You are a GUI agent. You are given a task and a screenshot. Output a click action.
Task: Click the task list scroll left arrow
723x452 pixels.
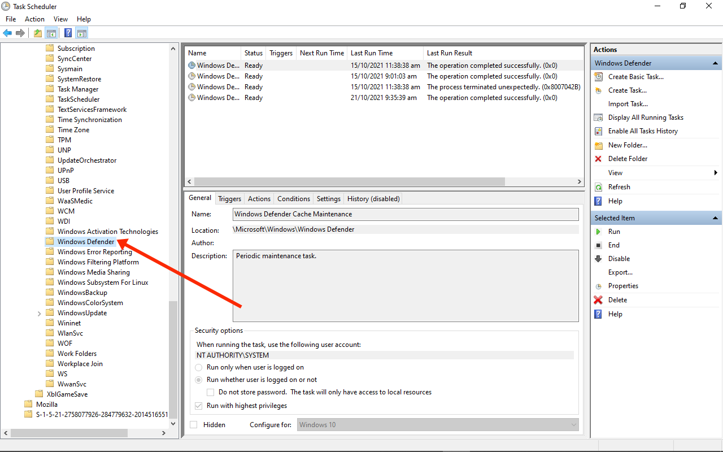click(x=189, y=182)
